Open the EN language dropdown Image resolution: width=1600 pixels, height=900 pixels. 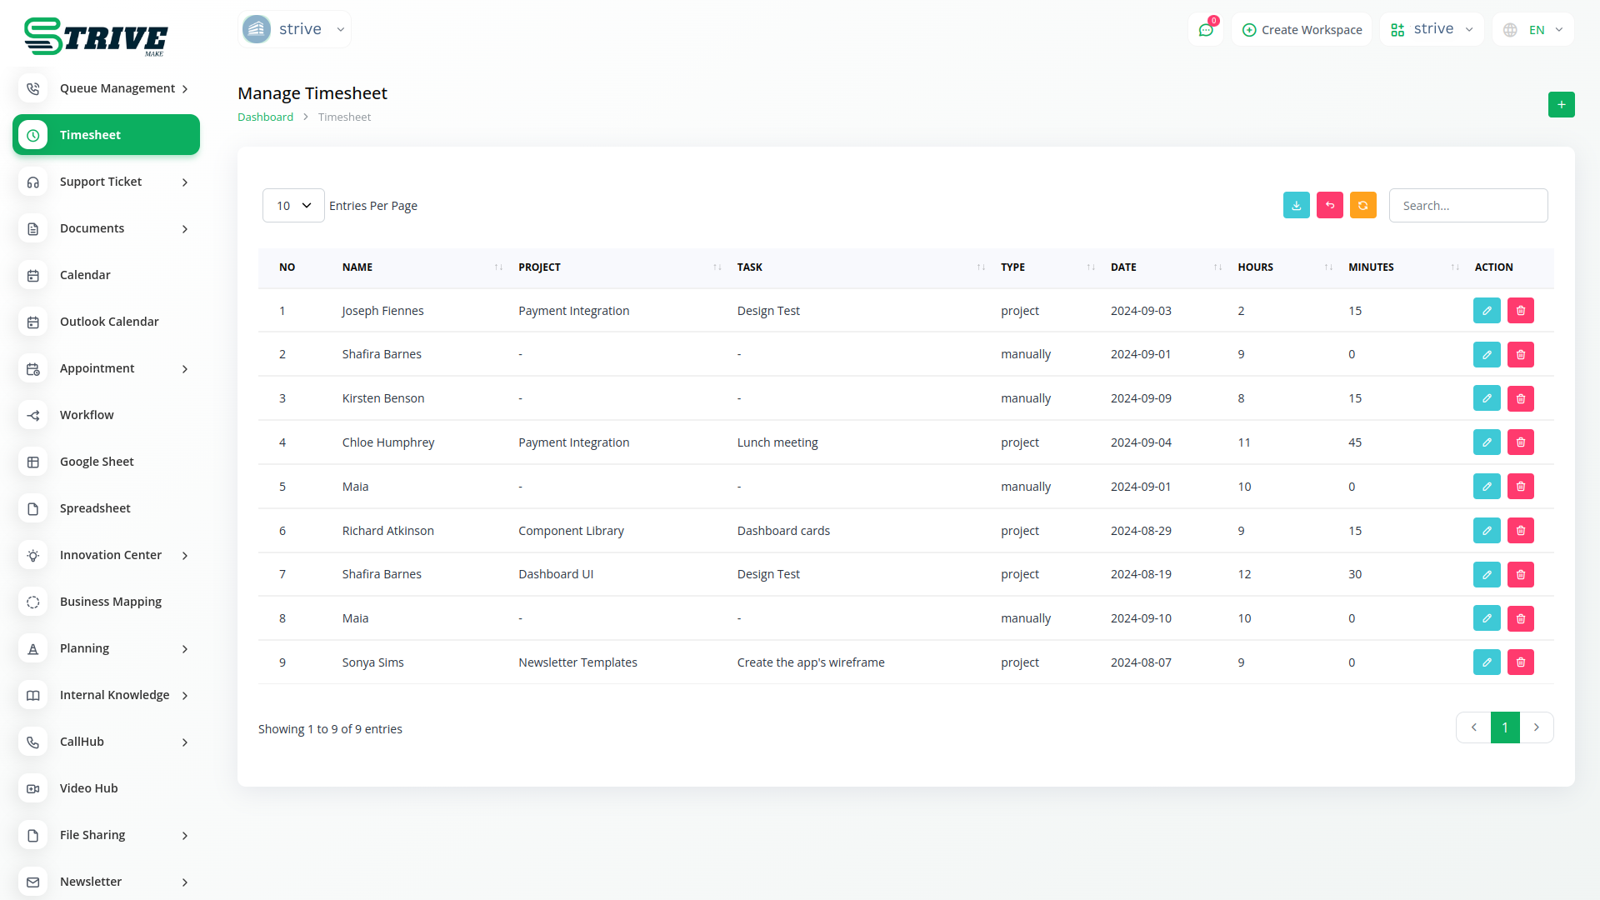1534,30
